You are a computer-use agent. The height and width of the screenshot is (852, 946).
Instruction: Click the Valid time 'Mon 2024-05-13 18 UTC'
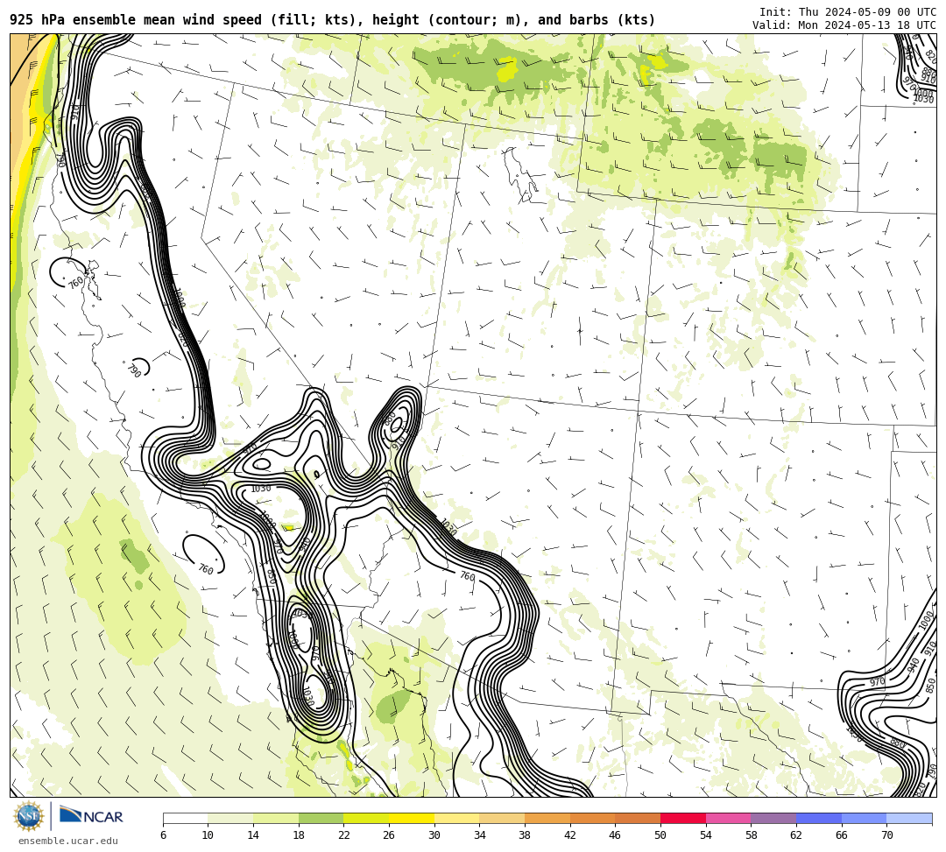coord(867,25)
